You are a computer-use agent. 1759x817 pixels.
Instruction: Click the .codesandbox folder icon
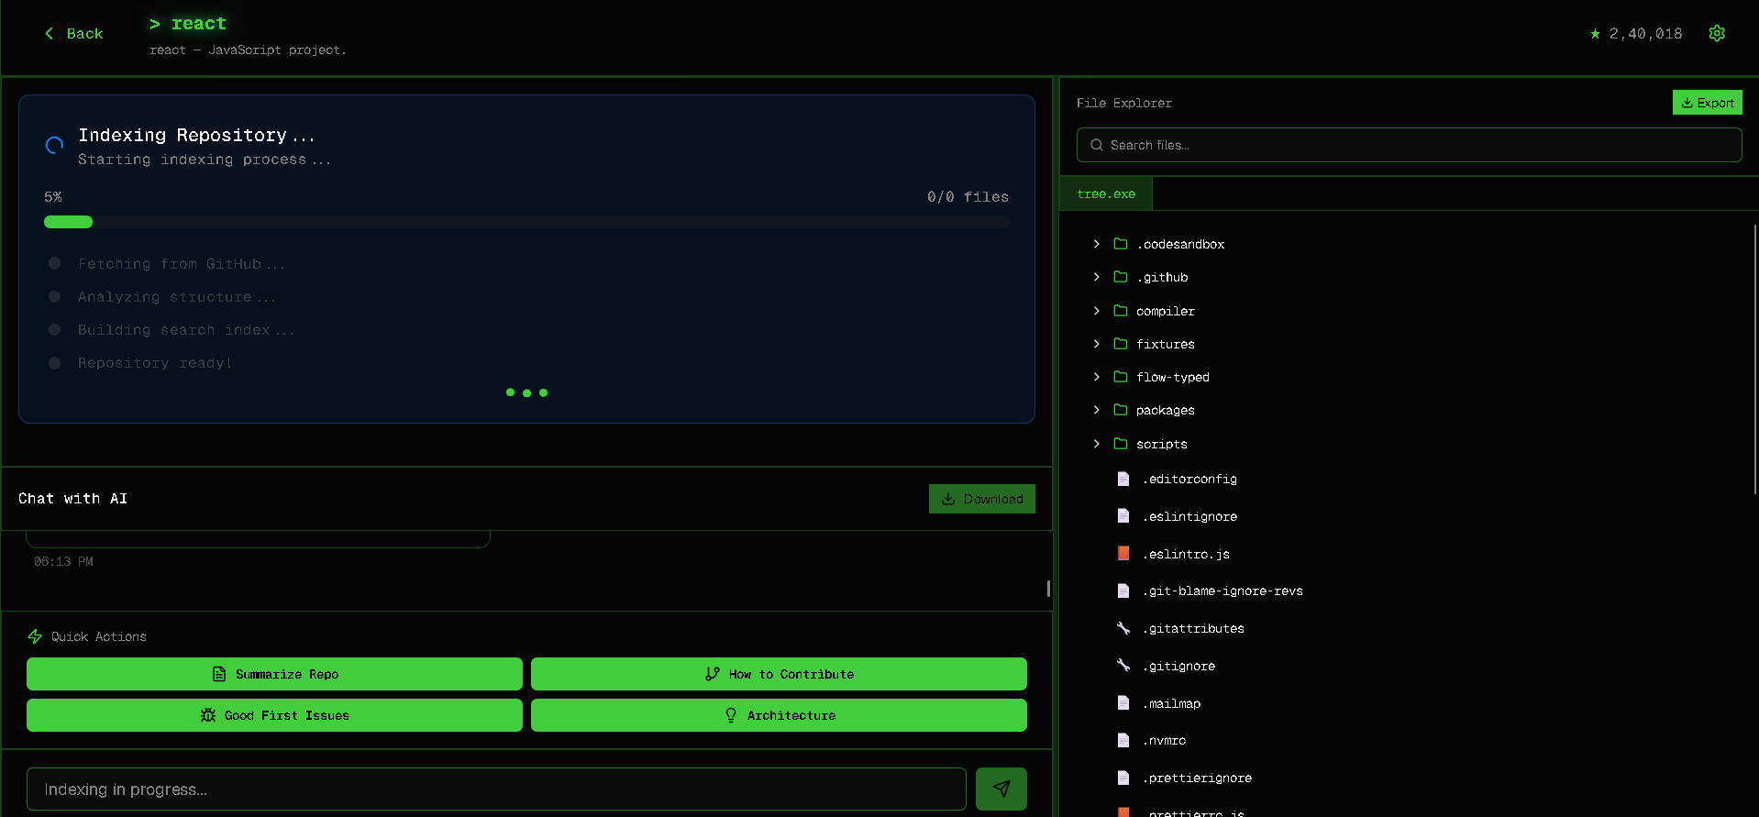(x=1120, y=244)
